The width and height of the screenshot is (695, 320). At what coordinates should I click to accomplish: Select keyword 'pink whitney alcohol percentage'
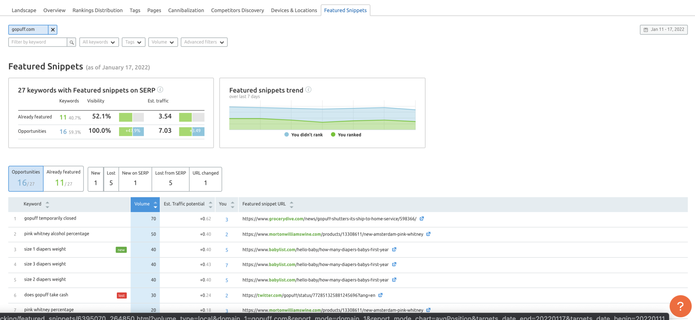pyautogui.click(x=57, y=234)
